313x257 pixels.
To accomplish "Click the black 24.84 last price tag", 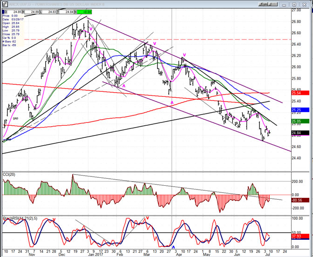I will (x=300, y=133).
